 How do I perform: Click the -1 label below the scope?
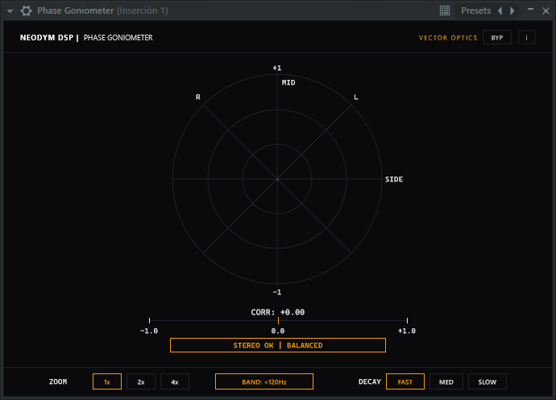pyautogui.click(x=277, y=292)
